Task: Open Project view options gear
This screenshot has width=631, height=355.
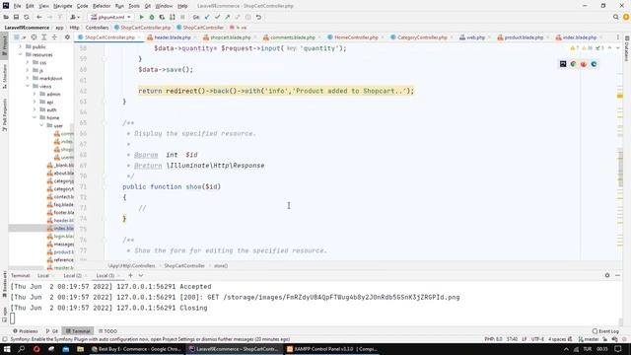Action: pyautogui.click(x=67, y=37)
